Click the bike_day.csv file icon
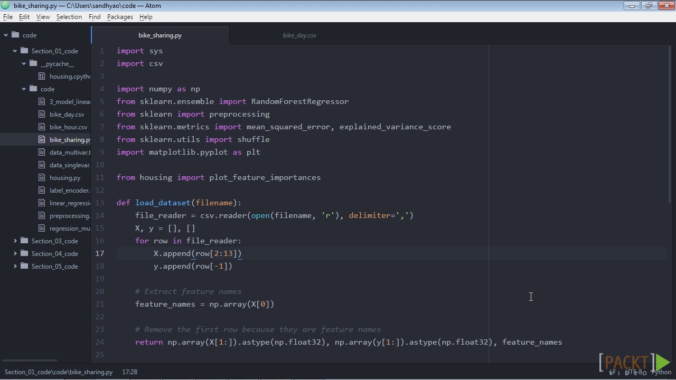Screen dimensions: 676x380 pyautogui.click(x=42, y=115)
